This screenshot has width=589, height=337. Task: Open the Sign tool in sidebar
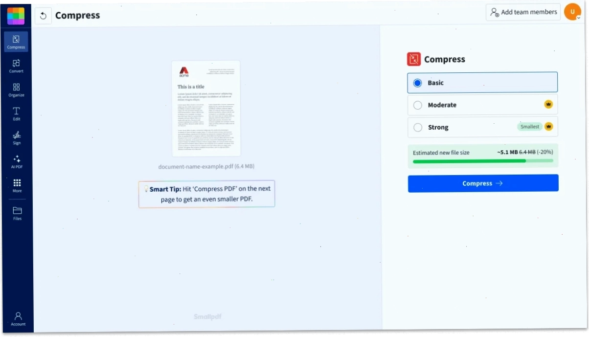17,137
